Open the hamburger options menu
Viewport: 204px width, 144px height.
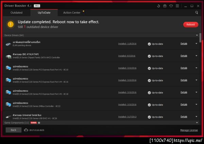[x=177, y=6]
